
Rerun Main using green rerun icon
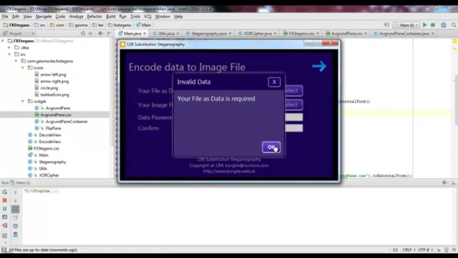tap(5, 192)
